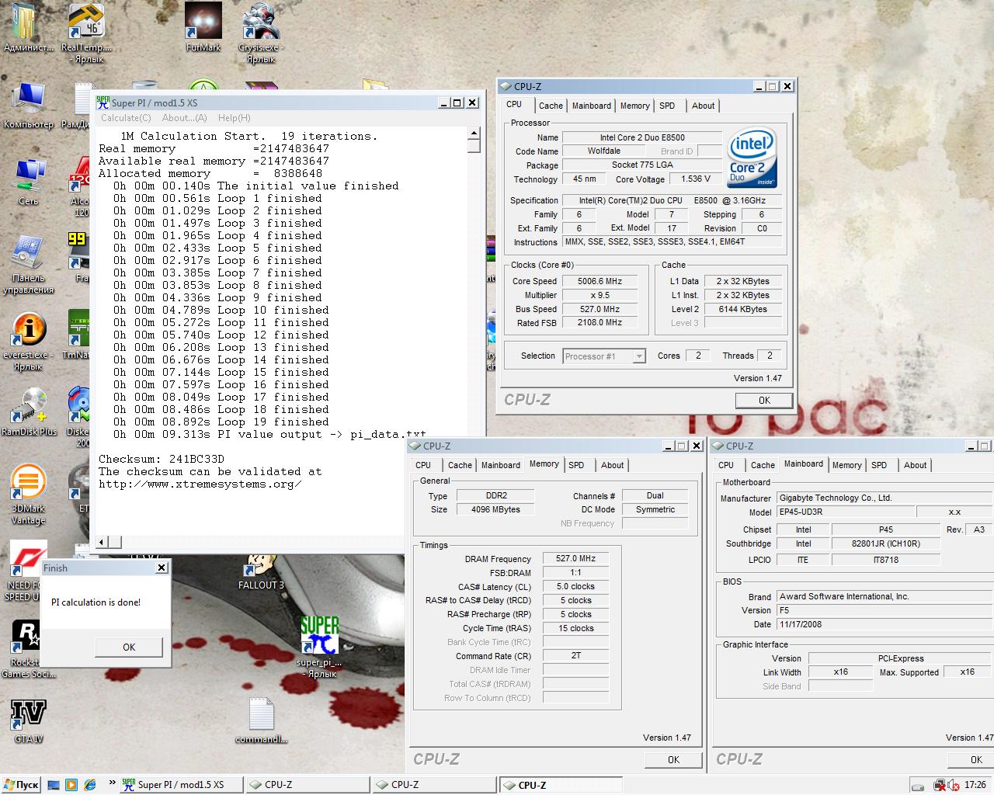Expand the quick launch overflow chevron
This screenshot has height=795, width=994.
tap(112, 783)
